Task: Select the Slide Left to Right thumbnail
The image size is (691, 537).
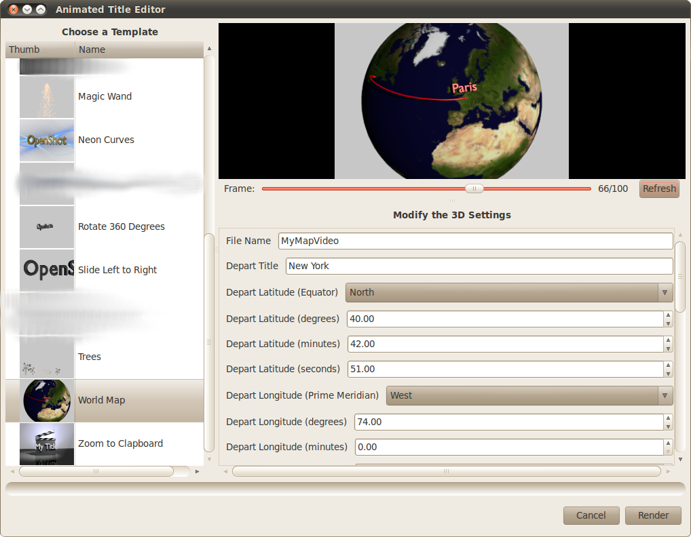Action: pyautogui.click(x=47, y=271)
